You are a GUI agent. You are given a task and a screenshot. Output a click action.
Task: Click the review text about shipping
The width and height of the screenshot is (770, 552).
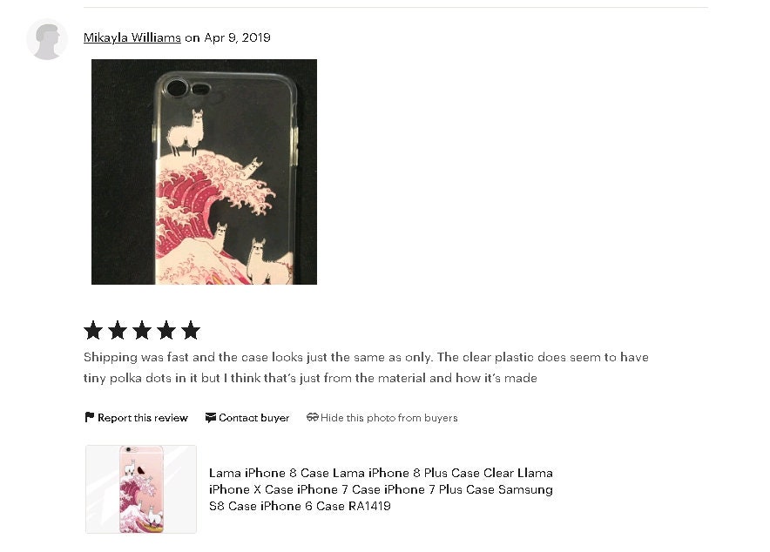[x=366, y=367]
